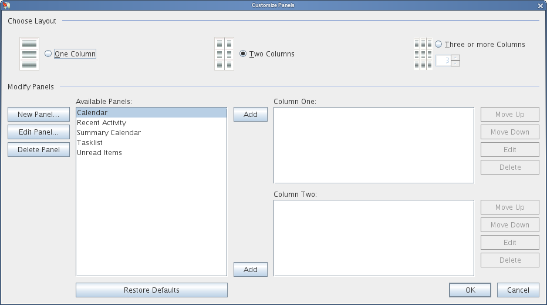The height and width of the screenshot is (305, 547).
Task: Click Edit for Column Two
Action: click(509, 243)
